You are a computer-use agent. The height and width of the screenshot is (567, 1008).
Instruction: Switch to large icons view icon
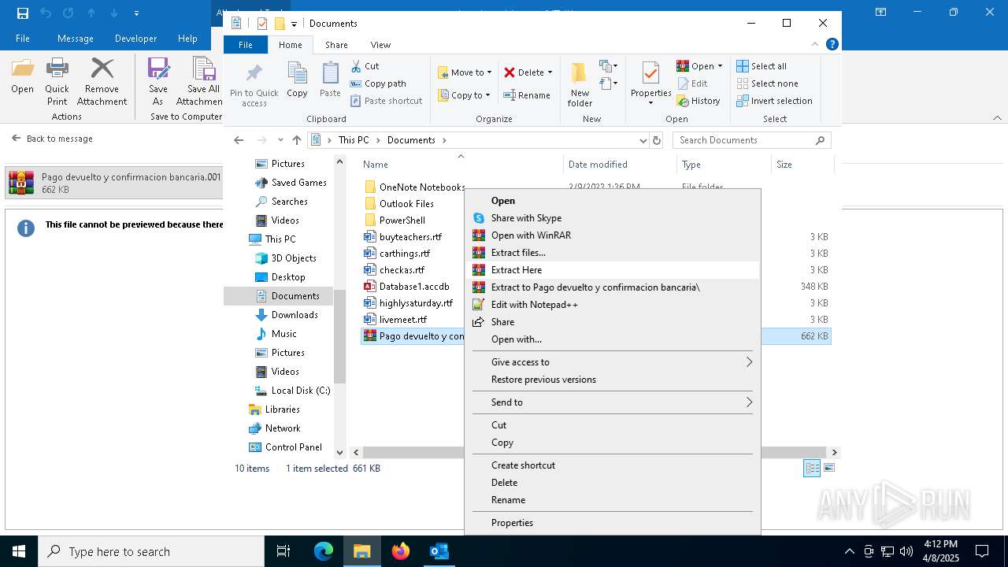pyautogui.click(x=828, y=469)
